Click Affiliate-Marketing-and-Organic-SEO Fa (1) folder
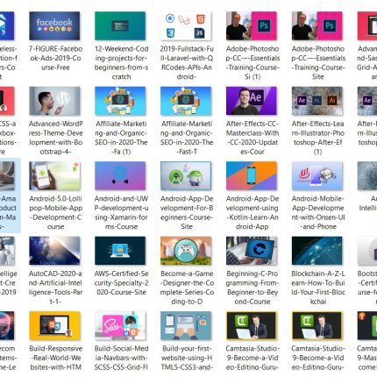Viewport: 377px width, 377px height. pos(120,101)
